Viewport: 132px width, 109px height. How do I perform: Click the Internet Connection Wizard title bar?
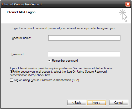(x=63, y=4)
